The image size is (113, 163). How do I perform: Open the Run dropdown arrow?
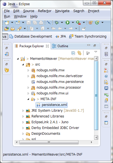pos(73,23)
